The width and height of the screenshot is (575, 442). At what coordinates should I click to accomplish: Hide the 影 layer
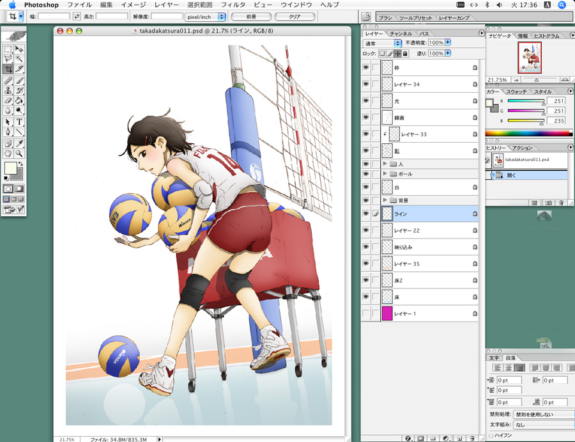coord(365,150)
